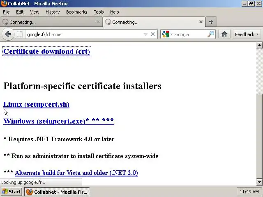
Task: Open the Windows Start menu
Action: click(12, 192)
